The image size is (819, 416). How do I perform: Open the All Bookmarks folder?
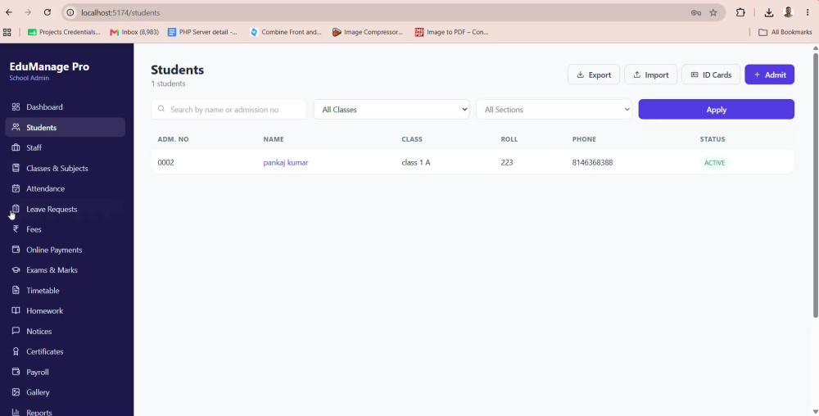(x=785, y=32)
